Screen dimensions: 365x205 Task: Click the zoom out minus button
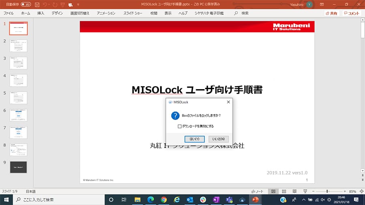click(x=313, y=192)
